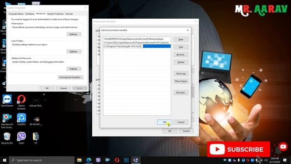Open User Profiles Settings in System Properties
This screenshot has width=291, height=164.
pyautogui.click(x=74, y=51)
